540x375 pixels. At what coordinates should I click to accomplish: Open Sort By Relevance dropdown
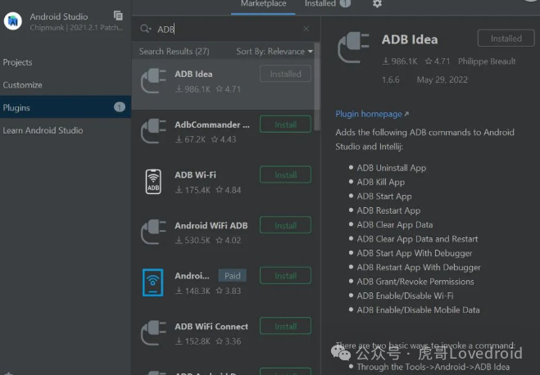click(275, 52)
